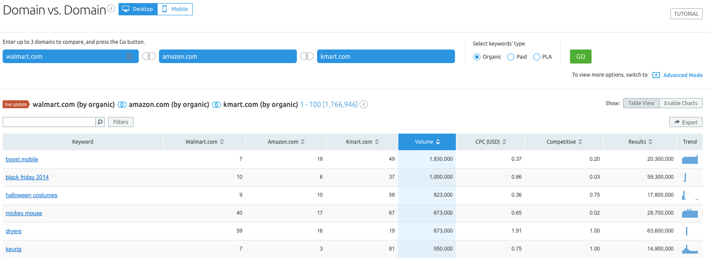Click the boost mobile trend chart
Viewport: 711px width, 258px height.
click(690, 159)
